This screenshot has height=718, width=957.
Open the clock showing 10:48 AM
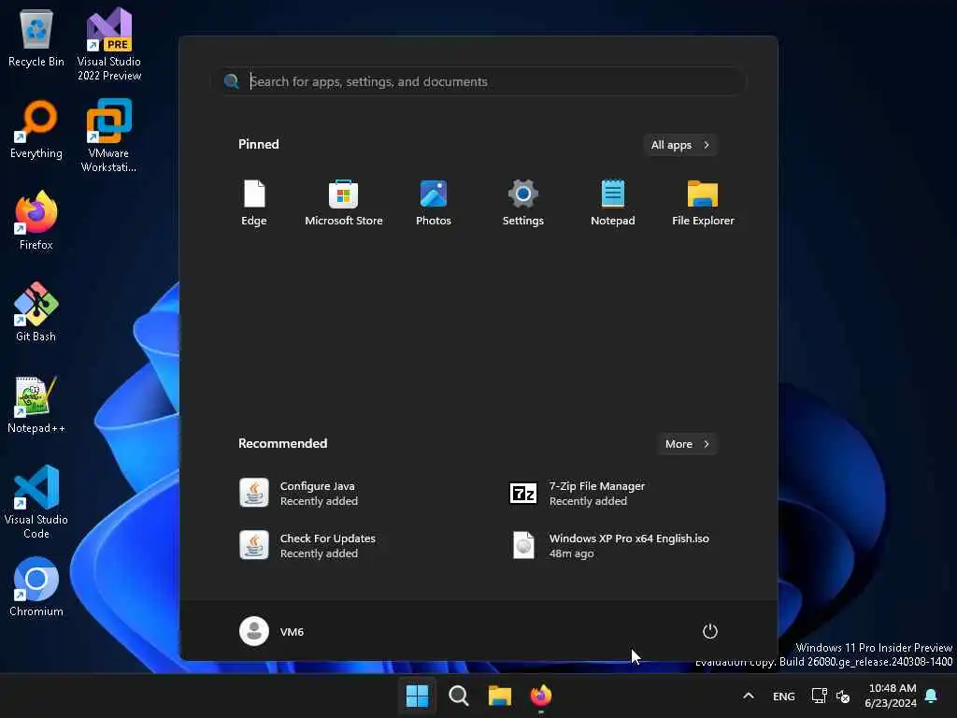[x=891, y=696]
